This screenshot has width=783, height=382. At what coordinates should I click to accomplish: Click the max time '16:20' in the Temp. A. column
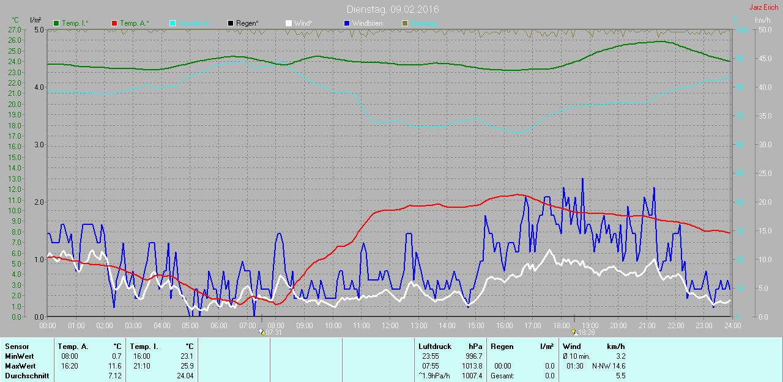70,366
